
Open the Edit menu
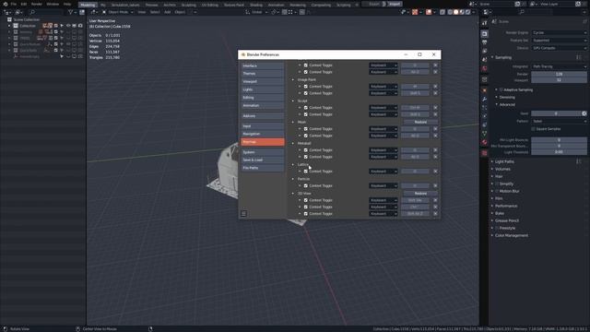tap(24, 4)
